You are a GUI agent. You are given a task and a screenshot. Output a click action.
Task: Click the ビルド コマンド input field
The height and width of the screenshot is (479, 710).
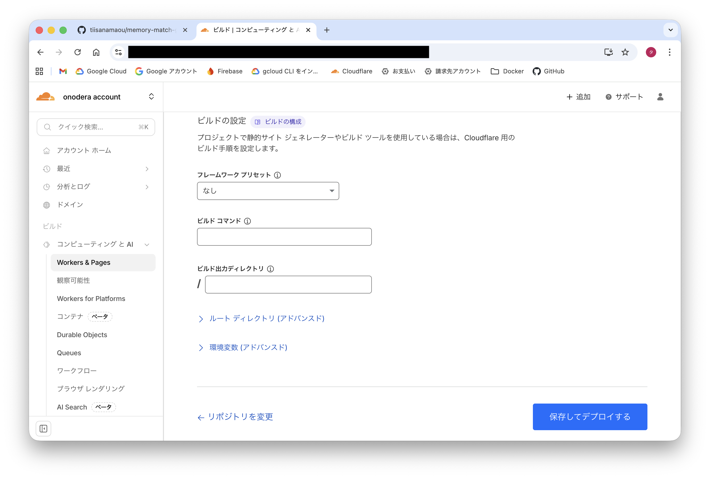[x=284, y=237]
